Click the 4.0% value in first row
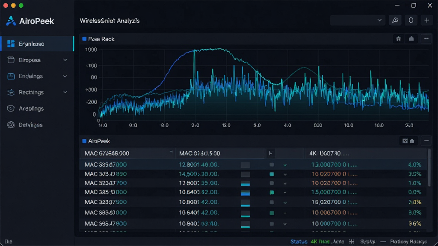Viewport: 438px width, 246px height. pyautogui.click(x=415, y=165)
